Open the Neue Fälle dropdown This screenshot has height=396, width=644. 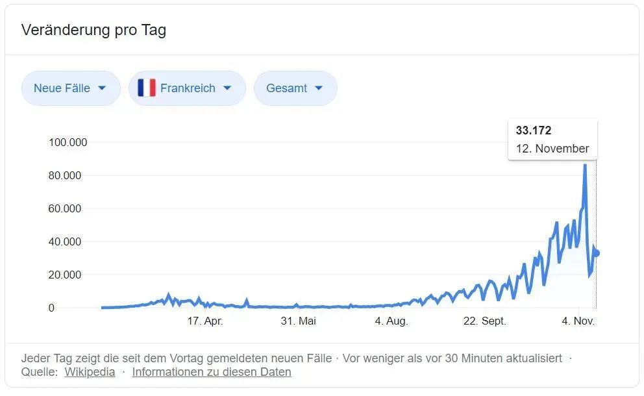click(71, 88)
